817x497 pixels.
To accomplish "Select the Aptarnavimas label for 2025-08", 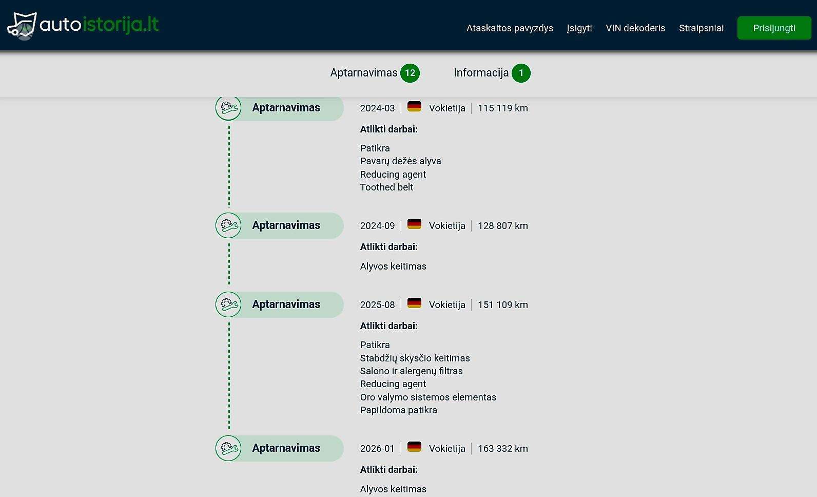I will tap(286, 304).
